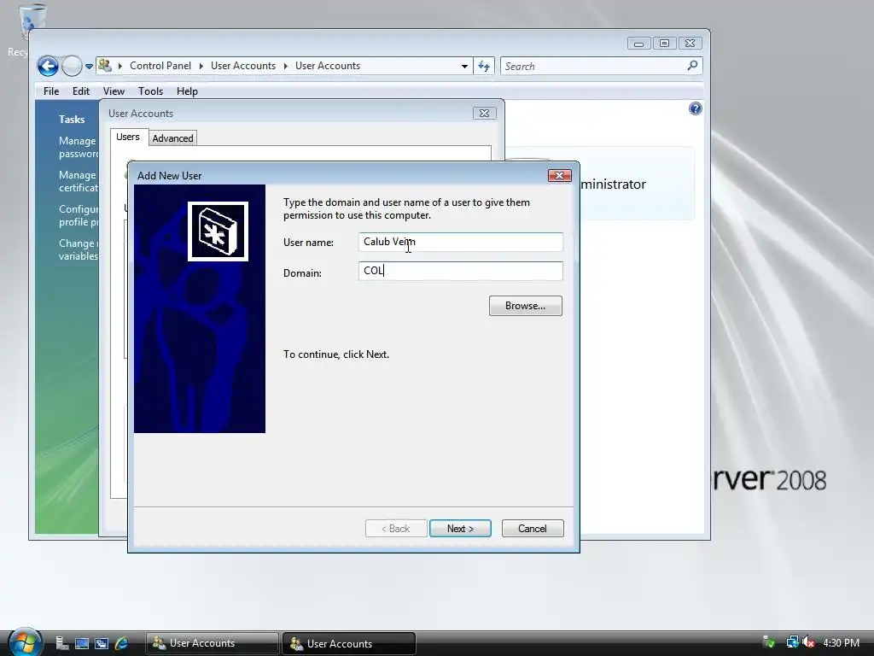Click the Manage certificates task link

[x=79, y=181]
